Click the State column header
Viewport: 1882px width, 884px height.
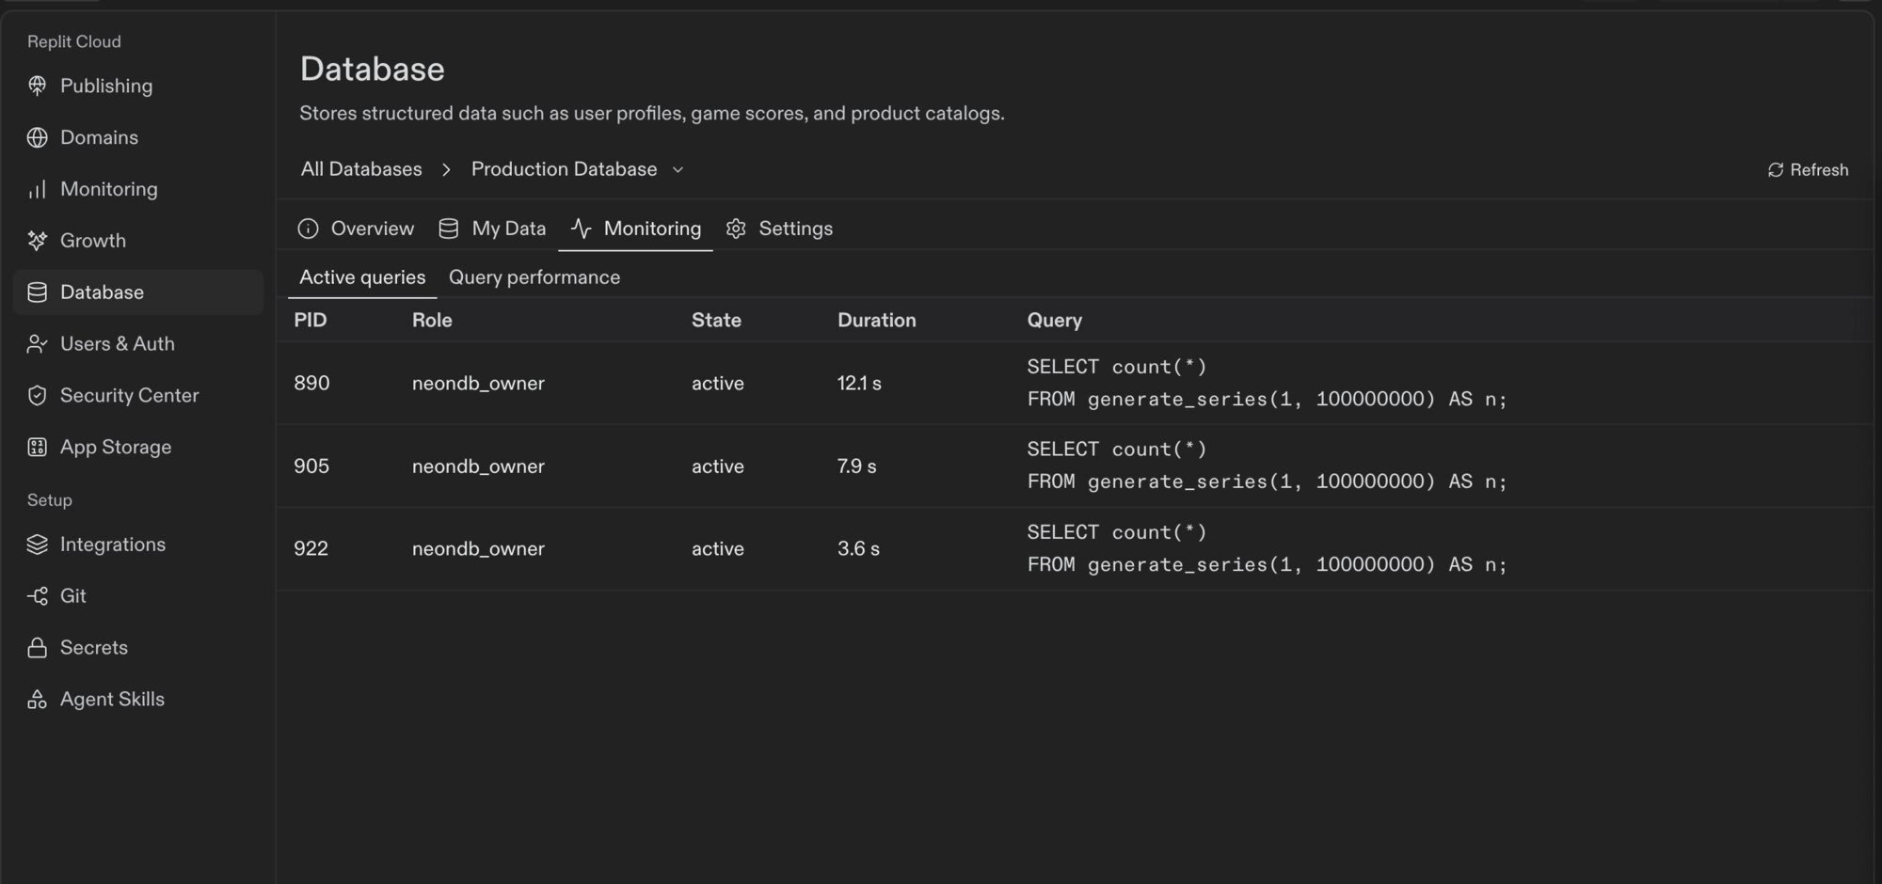click(x=716, y=321)
